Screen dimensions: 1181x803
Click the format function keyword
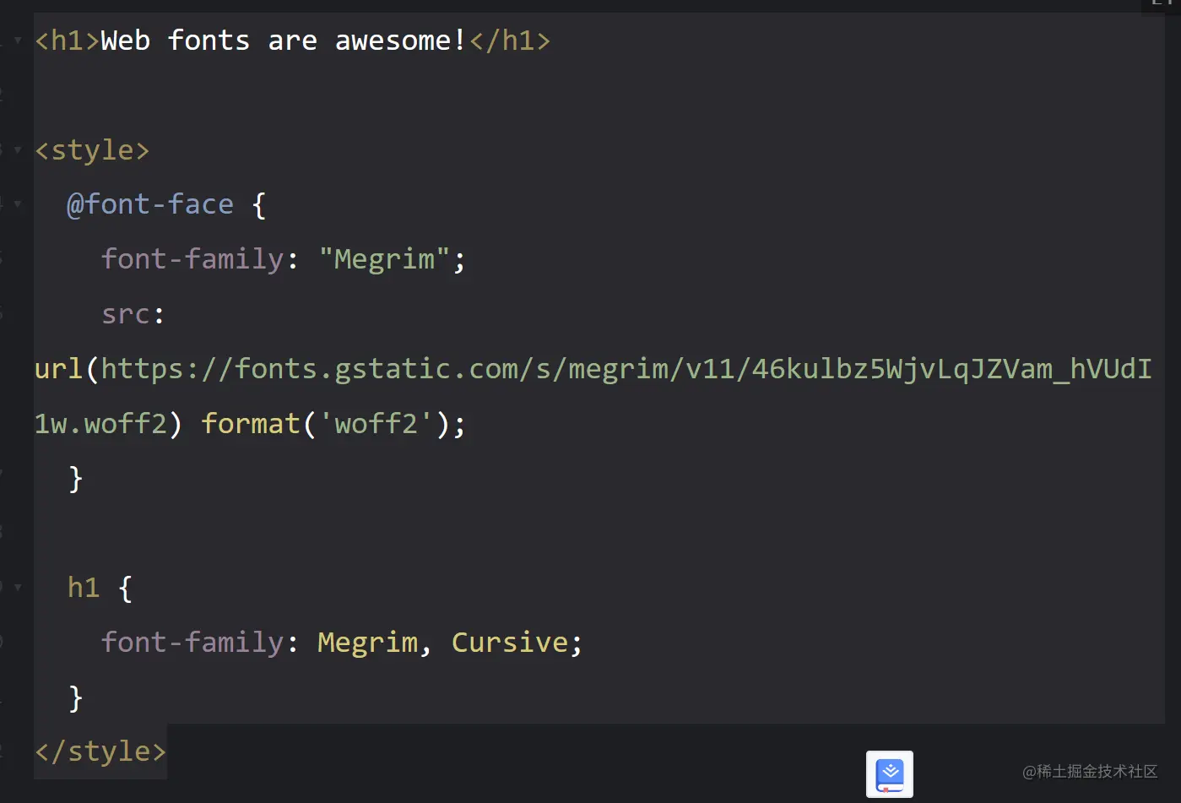pos(251,423)
